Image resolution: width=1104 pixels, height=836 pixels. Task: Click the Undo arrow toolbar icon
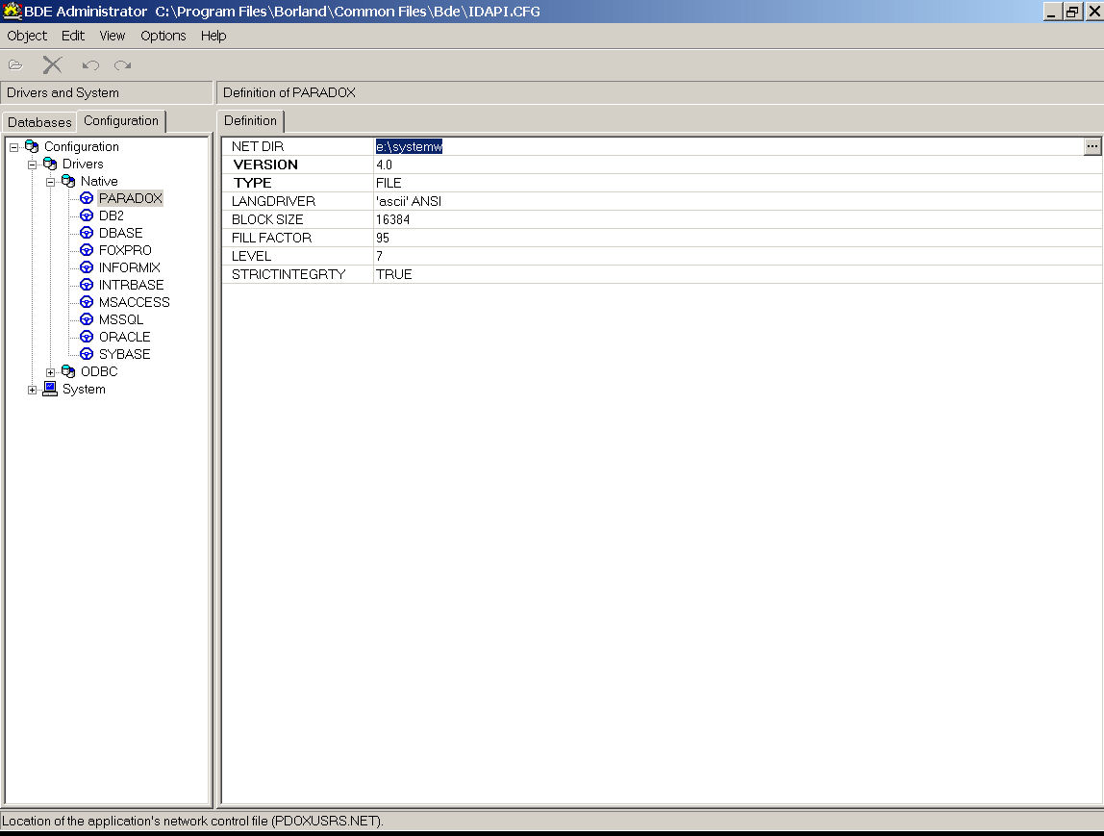click(90, 65)
